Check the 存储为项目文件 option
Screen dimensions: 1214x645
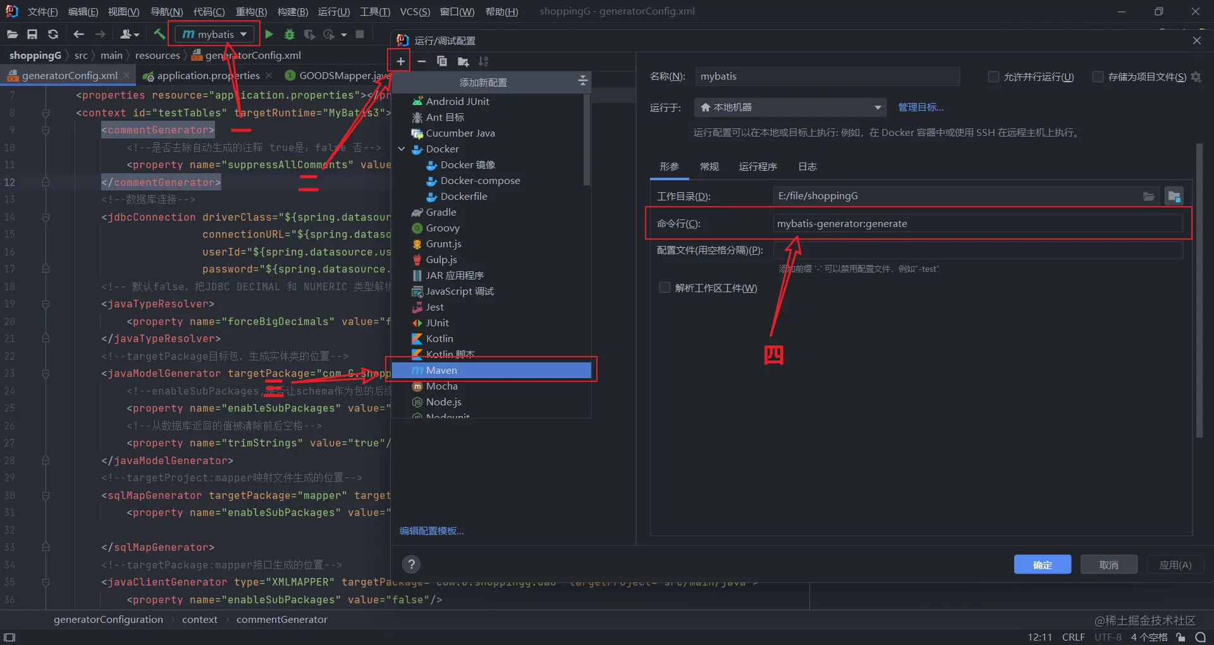tap(1098, 77)
